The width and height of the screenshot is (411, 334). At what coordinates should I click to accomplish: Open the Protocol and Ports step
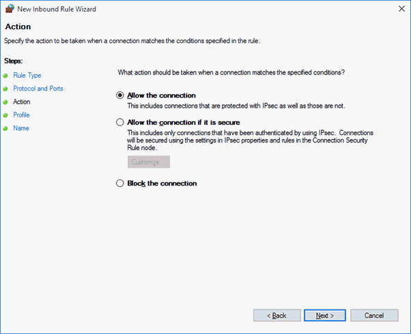pyautogui.click(x=38, y=89)
